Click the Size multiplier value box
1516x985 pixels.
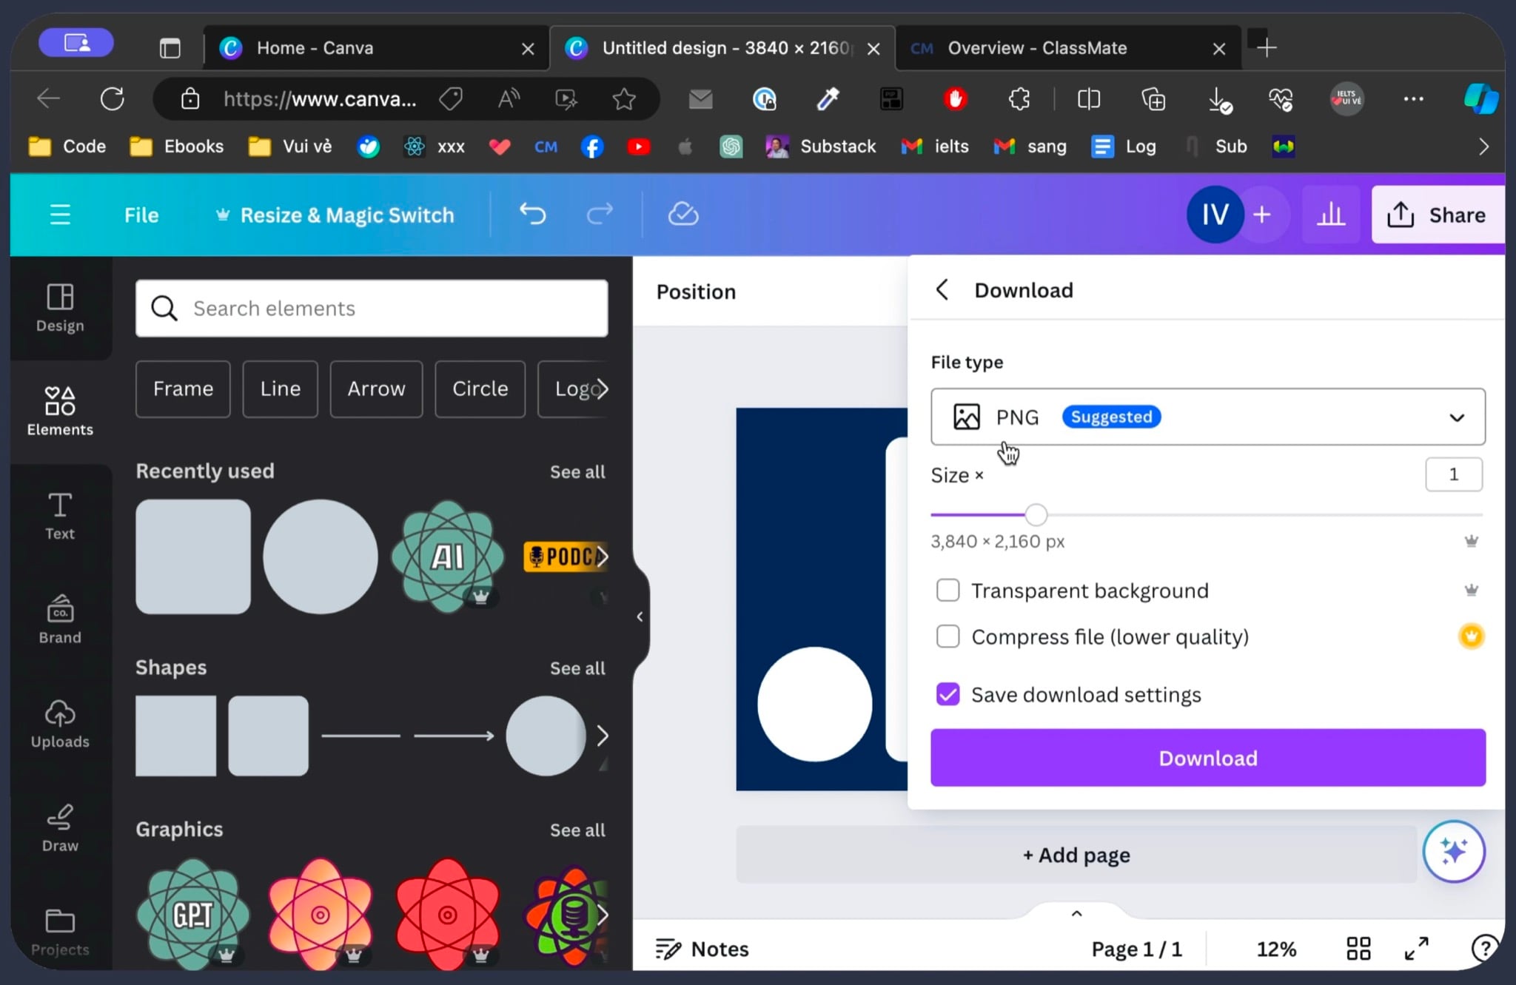pos(1453,474)
